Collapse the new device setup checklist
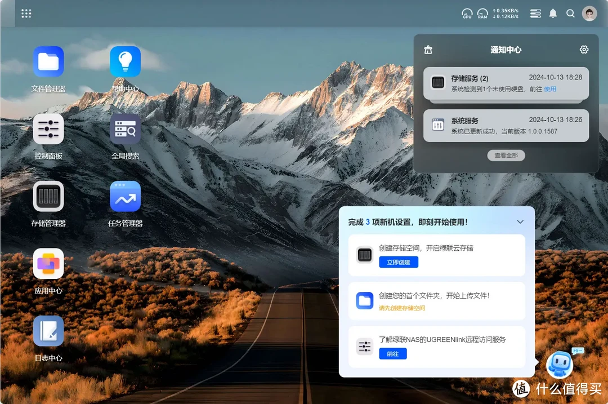Screen dimensions: 608x404 click(x=520, y=221)
